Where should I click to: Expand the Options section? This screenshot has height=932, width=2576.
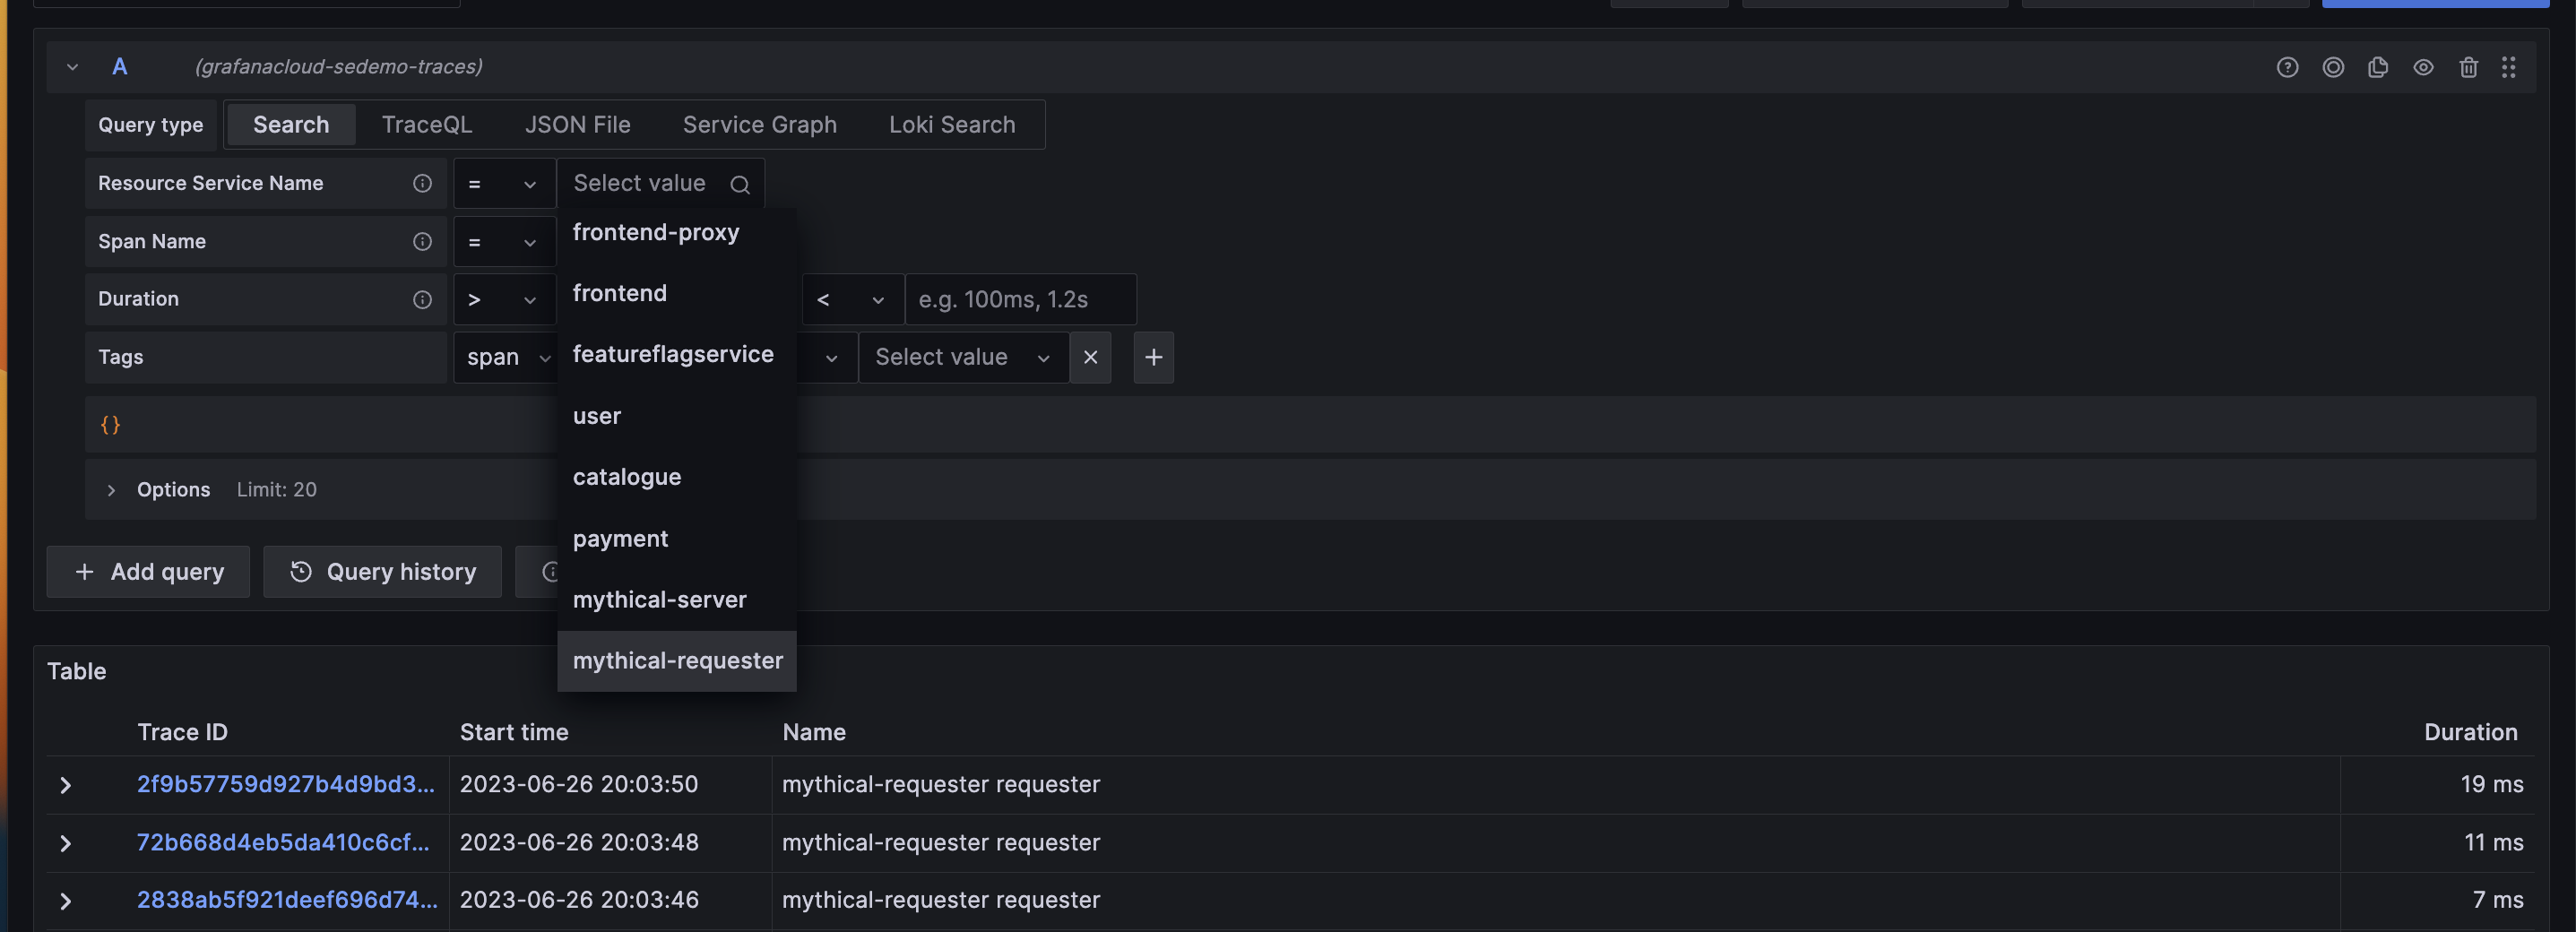(x=112, y=489)
